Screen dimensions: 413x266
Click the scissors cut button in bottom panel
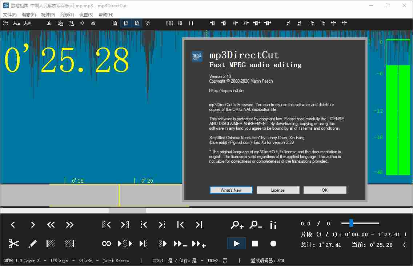tap(13, 244)
